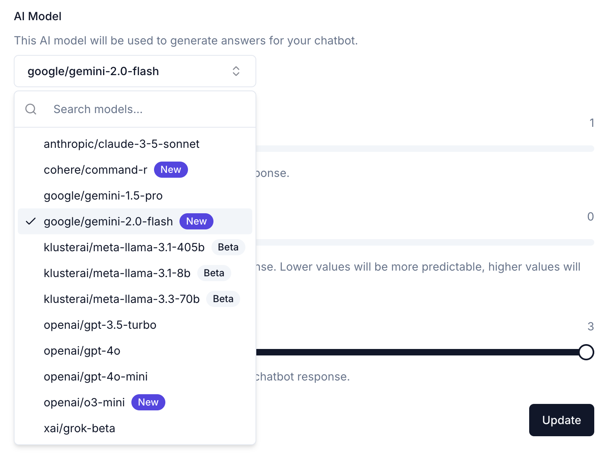This screenshot has height=454, width=608.
Task: Choose the google/gemini-1.5-pro option
Action: point(103,195)
